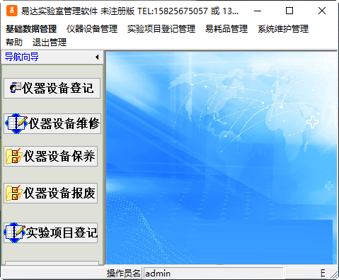Image resolution: width=339 pixels, height=280 pixels.
Task: Open the 仪器设备管理 menu
Action: (x=92, y=29)
